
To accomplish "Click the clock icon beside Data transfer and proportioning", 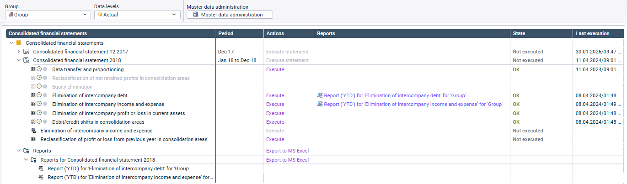I will (39, 69).
